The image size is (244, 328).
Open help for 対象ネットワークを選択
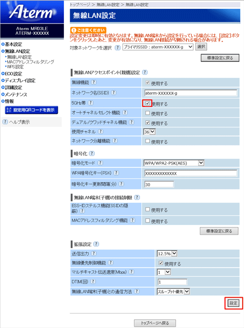(118, 47)
